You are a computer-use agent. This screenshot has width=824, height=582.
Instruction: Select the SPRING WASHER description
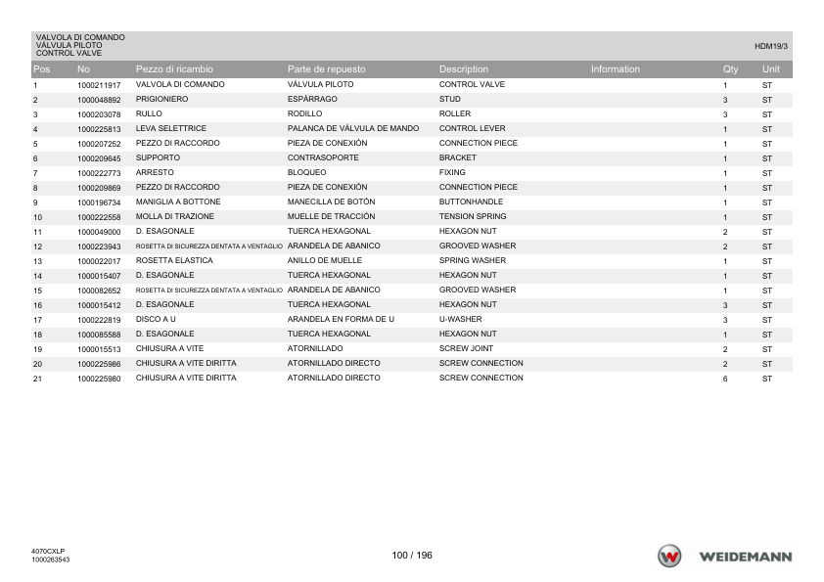tap(473, 260)
